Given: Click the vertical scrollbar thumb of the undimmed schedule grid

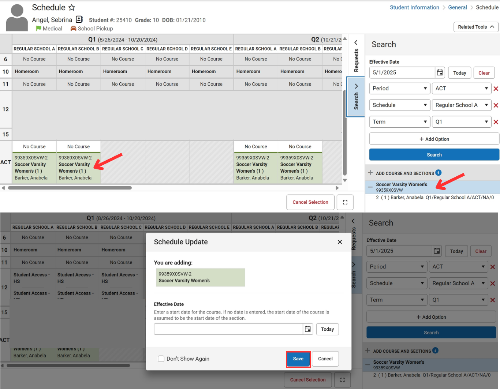Looking at the screenshot, I should [x=344, y=132].
